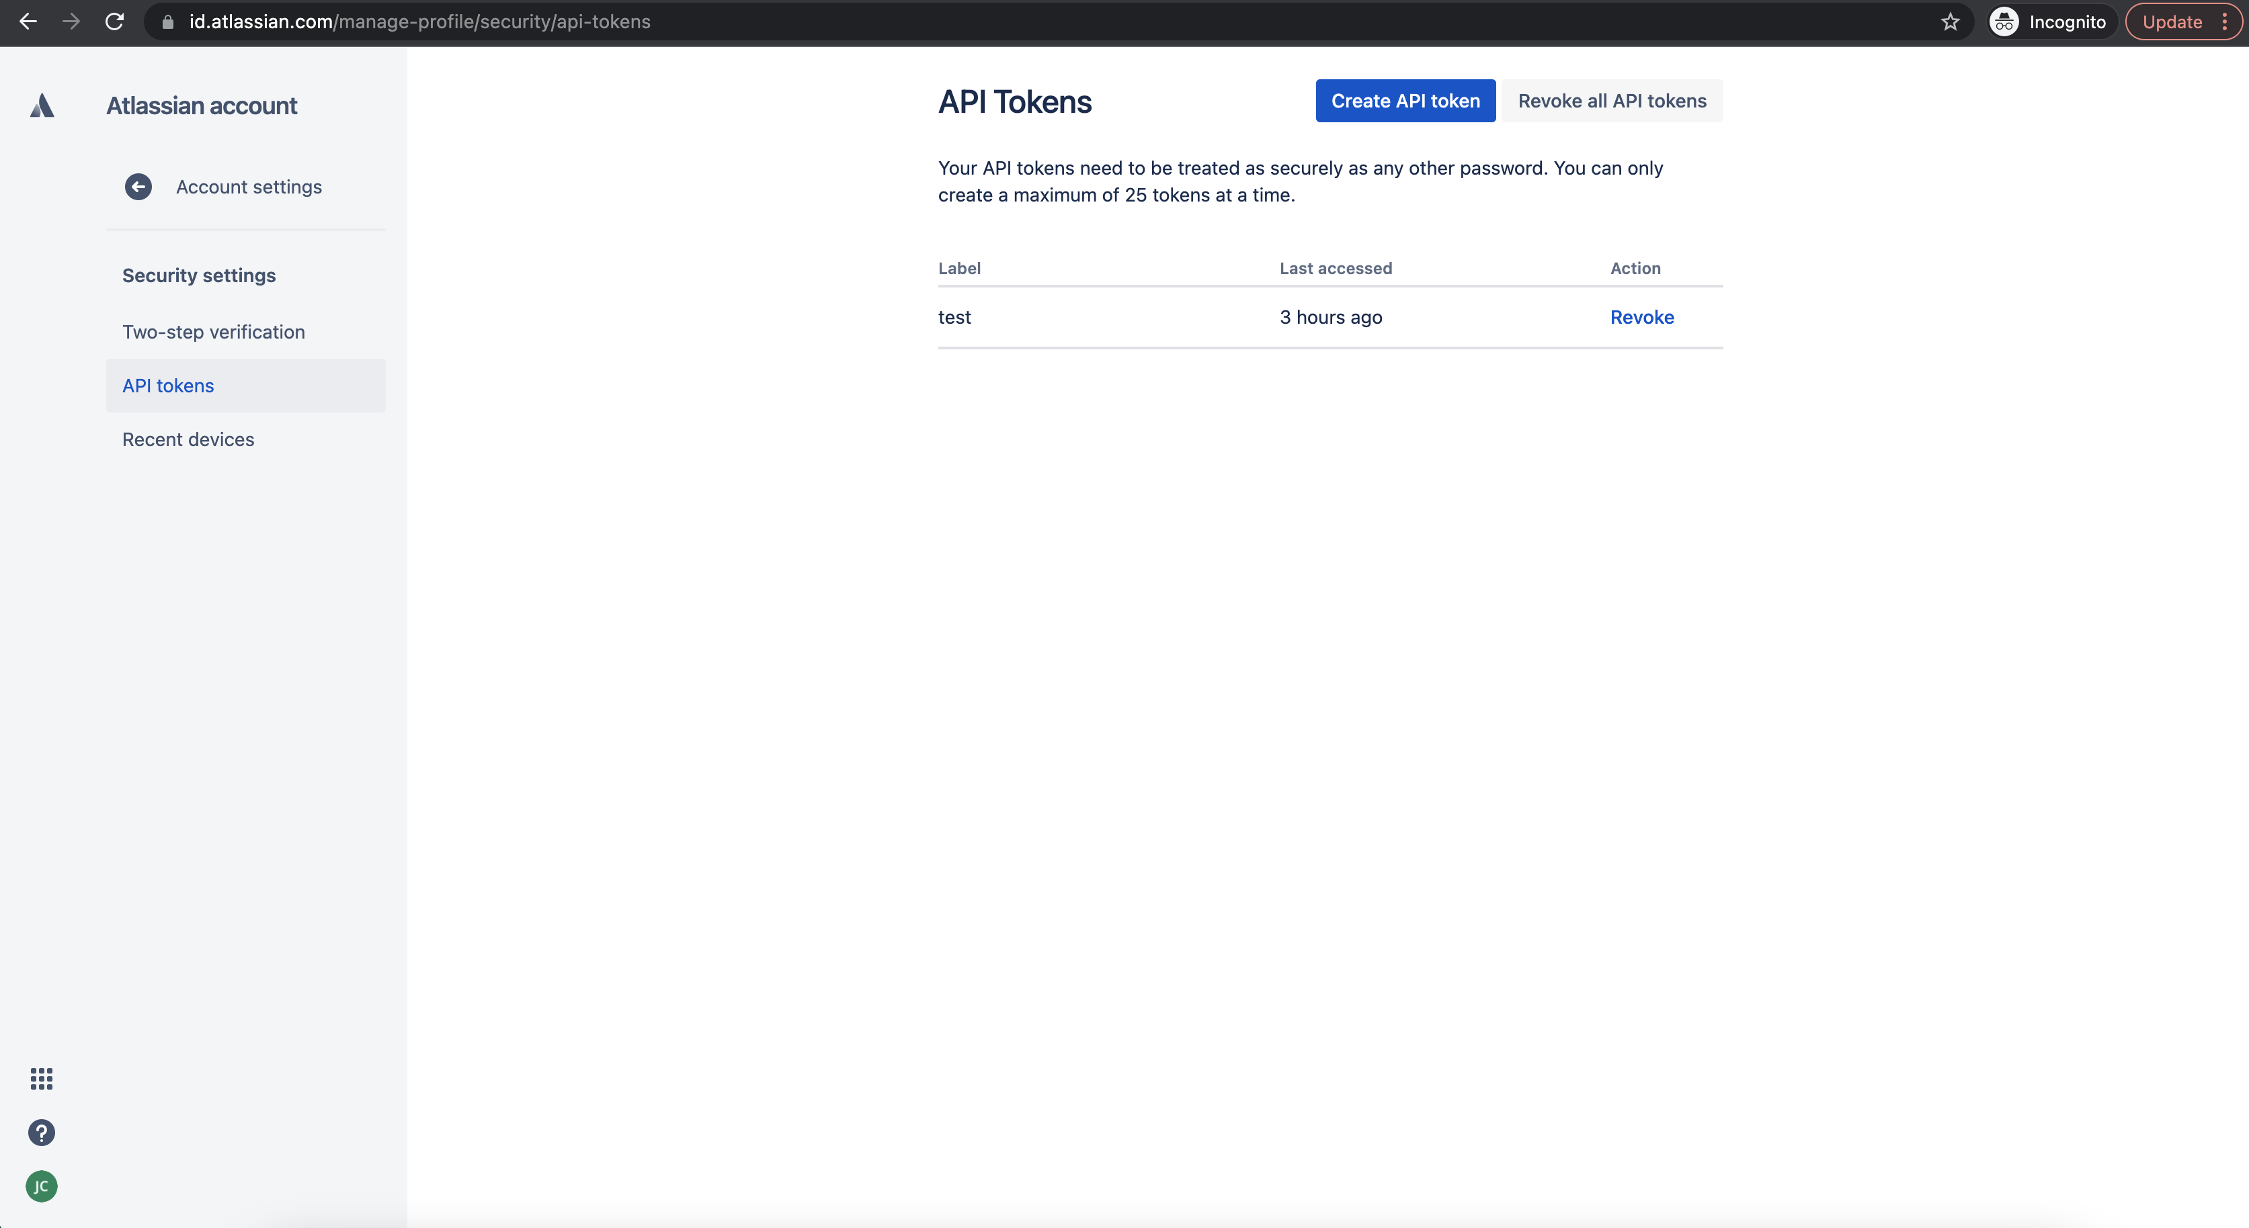Screen dimensions: 2249x1228
Task: Click the Create API token button
Action: coord(1405,101)
